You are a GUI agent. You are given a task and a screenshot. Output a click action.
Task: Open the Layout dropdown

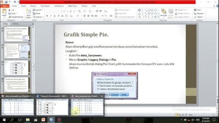38,10
